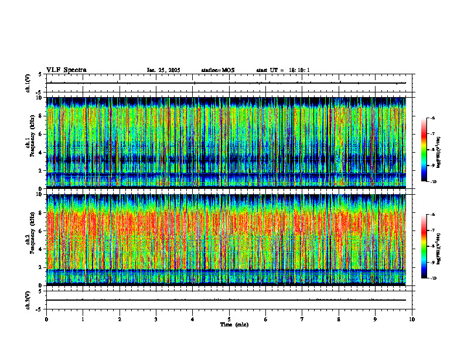
Task: Click the red top end of the ch.2 colorbar
Action: (424, 225)
